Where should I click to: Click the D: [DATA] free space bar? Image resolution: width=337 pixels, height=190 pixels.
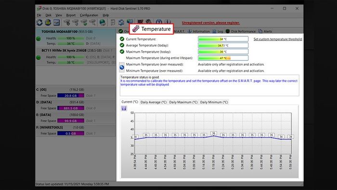[71, 108]
